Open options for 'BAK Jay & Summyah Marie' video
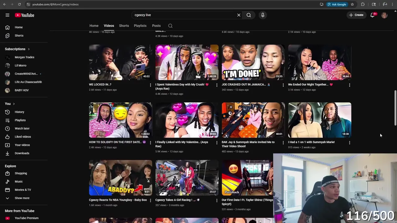 pos(283,143)
